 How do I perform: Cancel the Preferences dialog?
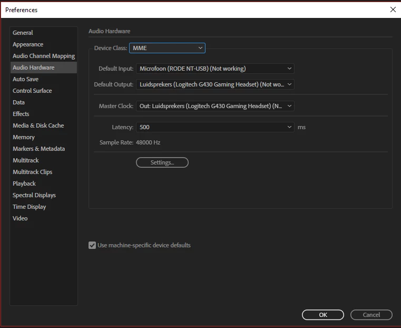(371, 315)
